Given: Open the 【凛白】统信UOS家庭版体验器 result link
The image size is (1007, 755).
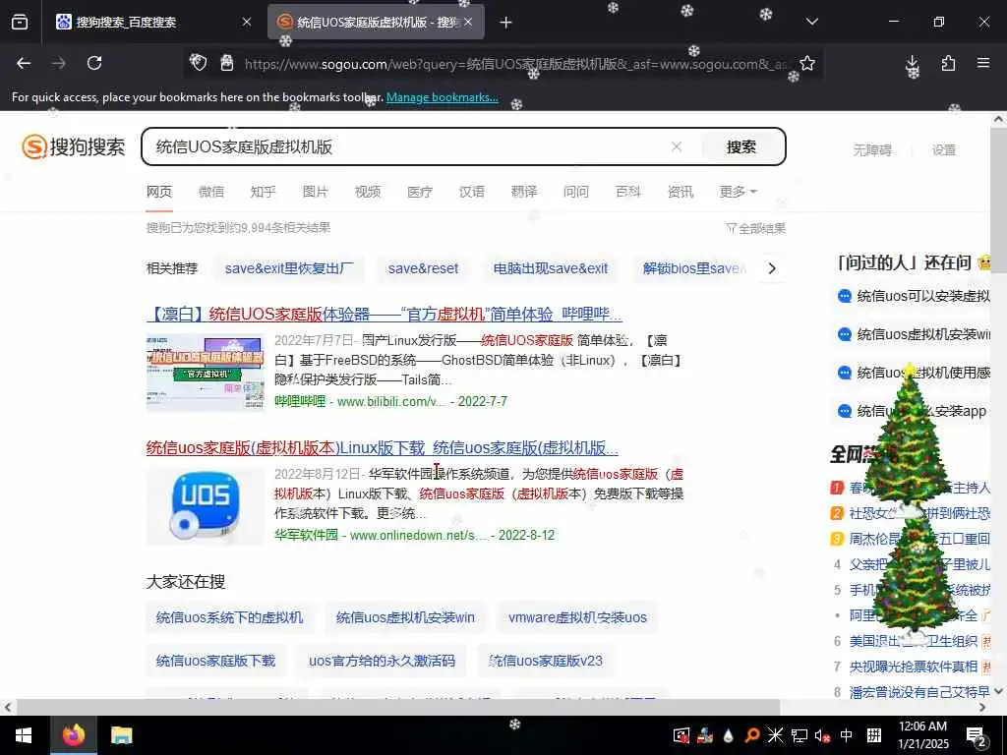Looking at the screenshot, I should coord(385,314).
